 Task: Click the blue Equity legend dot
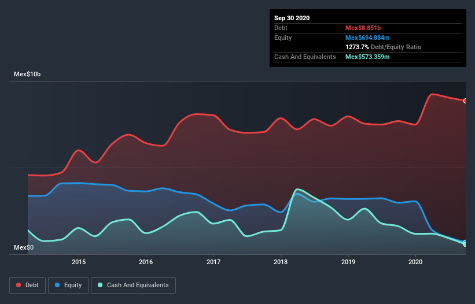(x=57, y=285)
